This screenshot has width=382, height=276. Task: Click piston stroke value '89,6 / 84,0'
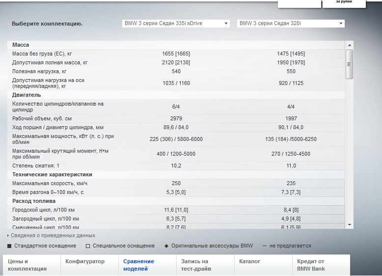pyautogui.click(x=176, y=127)
